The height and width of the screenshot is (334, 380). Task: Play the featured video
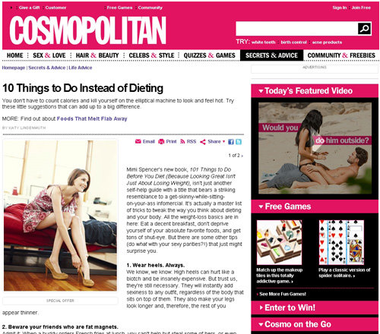click(315, 148)
